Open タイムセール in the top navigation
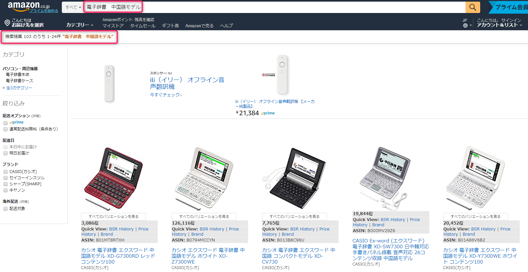This screenshot has width=528, height=272. [x=143, y=26]
